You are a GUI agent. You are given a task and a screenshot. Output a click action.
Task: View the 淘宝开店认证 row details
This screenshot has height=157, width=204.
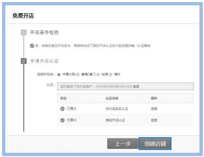[x=154, y=120]
